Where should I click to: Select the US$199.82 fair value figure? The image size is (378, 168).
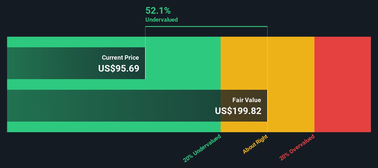(x=238, y=111)
